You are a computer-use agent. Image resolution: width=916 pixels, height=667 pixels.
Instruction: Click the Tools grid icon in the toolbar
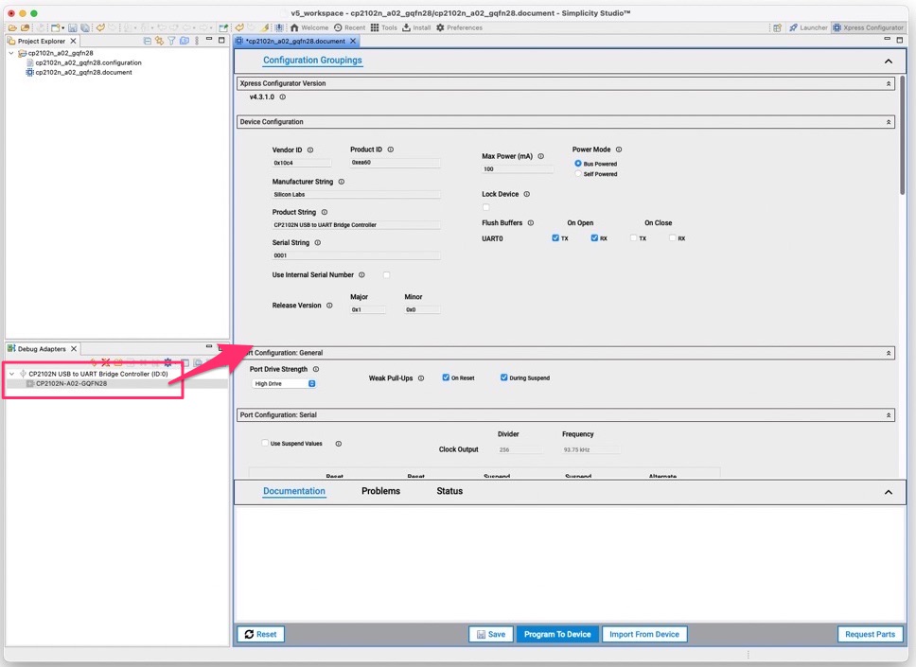[x=375, y=27]
